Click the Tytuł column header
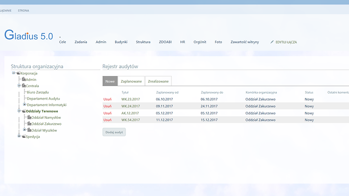Viewport: 349px width, 196px height. point(125,93)
